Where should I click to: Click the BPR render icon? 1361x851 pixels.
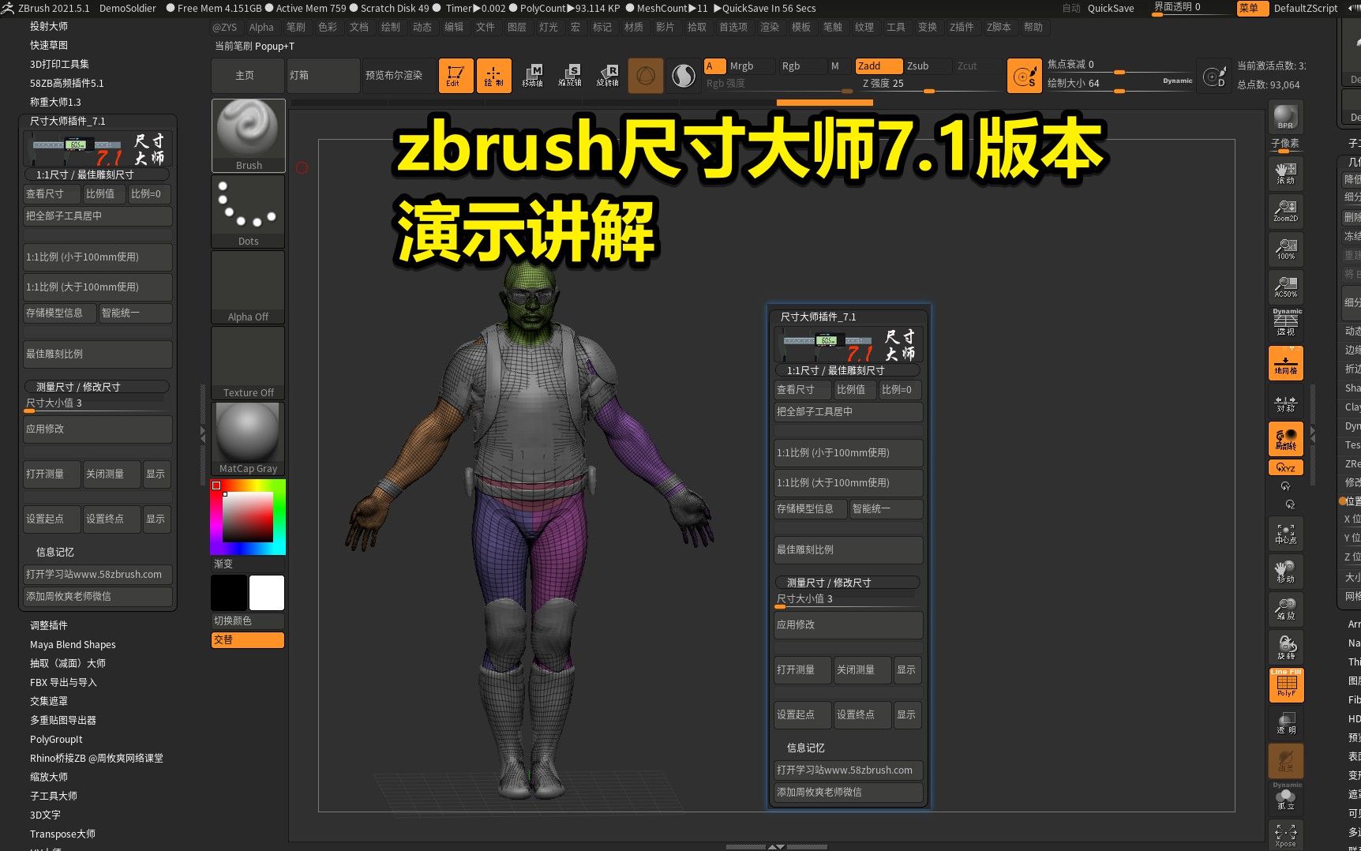tap(1286, 117)
